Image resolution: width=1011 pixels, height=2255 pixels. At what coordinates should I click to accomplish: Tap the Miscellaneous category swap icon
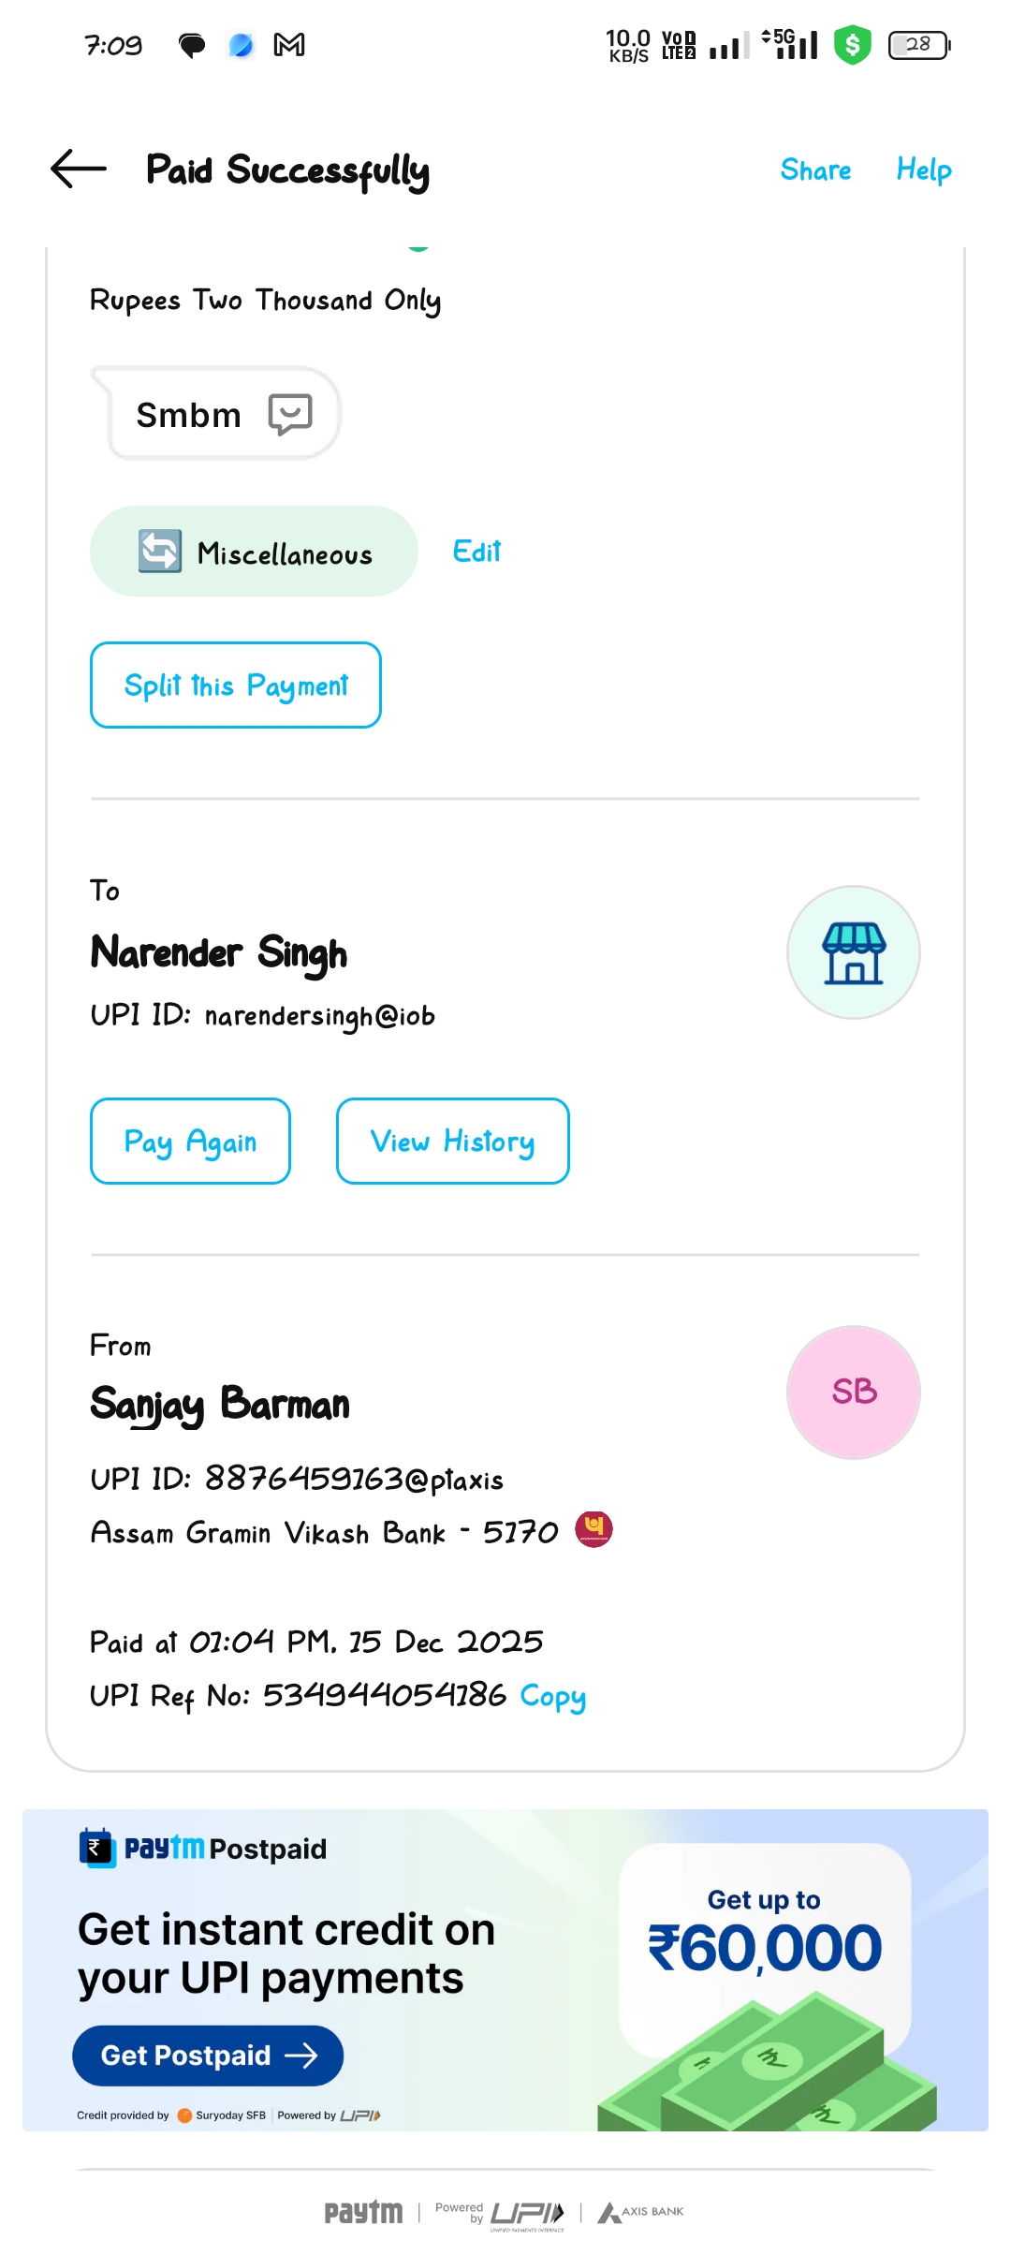(160, 551)
